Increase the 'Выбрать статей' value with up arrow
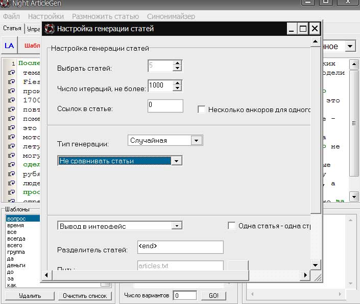Image resolution: width=360 pixels, height=304 pixels. click(x=177, y=63)
